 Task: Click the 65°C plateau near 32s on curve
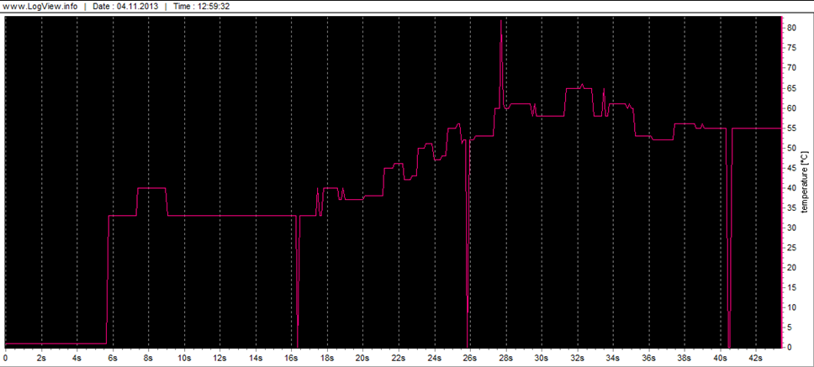[x=579, y=88]
